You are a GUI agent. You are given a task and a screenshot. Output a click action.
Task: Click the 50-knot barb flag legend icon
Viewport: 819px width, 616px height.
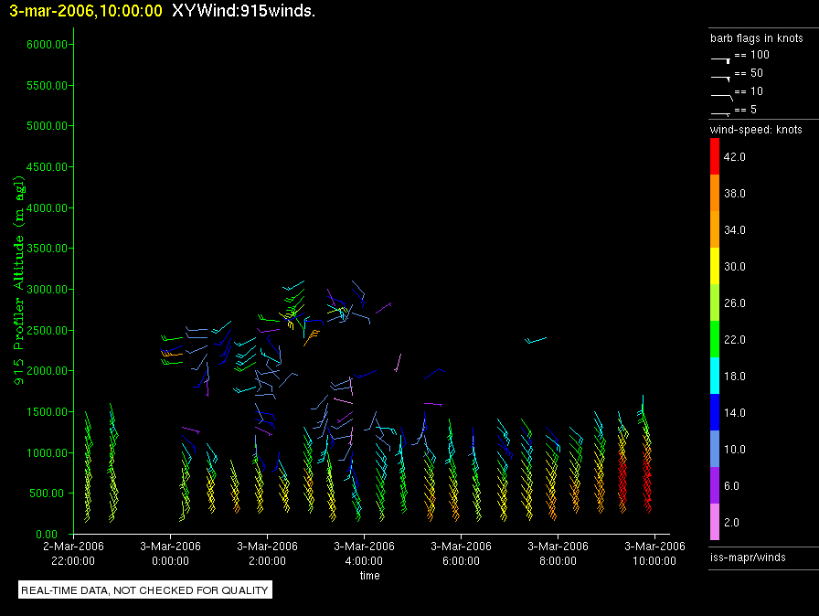(721, 79)
